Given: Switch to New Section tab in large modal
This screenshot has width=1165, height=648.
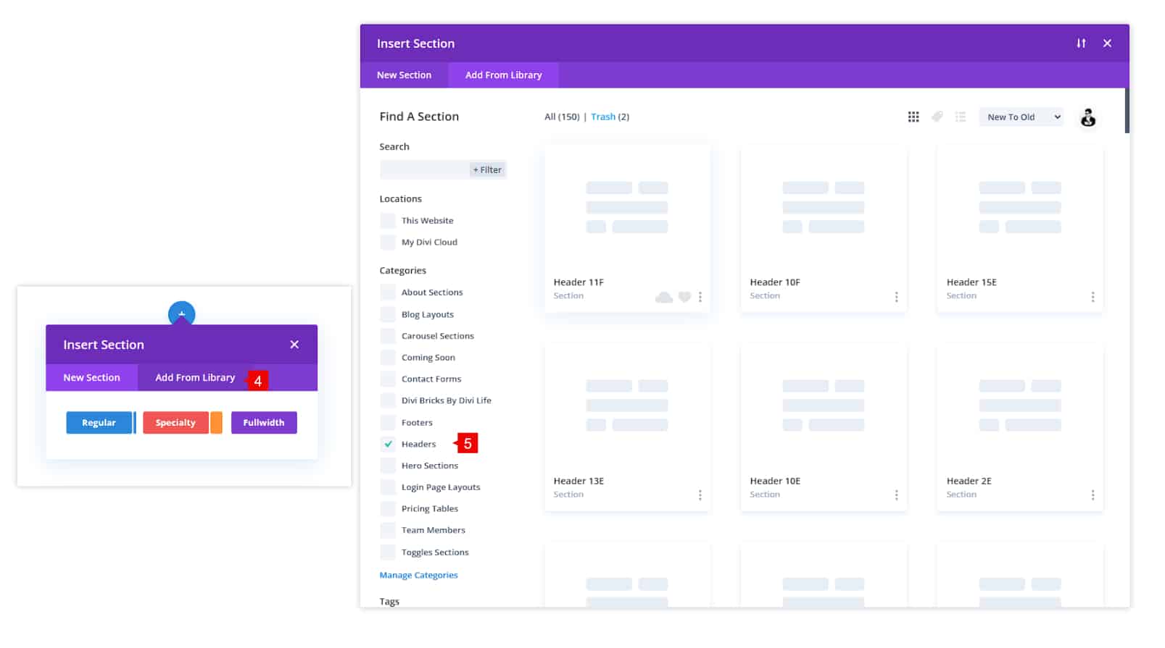Looking at the screenshot, I should 404,75.
